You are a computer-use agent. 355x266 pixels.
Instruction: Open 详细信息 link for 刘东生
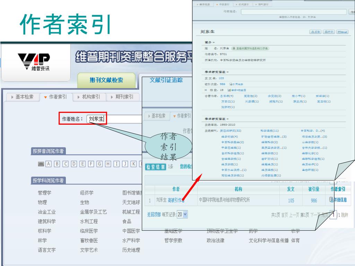(x=340, y=200)
